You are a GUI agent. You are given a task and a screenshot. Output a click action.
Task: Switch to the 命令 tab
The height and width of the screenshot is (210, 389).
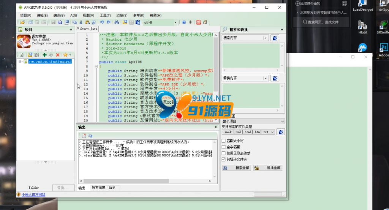coord(112,188)
